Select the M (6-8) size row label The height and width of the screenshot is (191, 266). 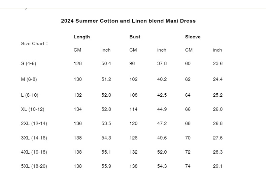coord(29,79)
